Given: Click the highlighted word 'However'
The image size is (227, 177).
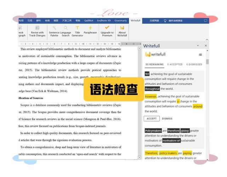Looking at the screenshot, I should coord(151,96).
